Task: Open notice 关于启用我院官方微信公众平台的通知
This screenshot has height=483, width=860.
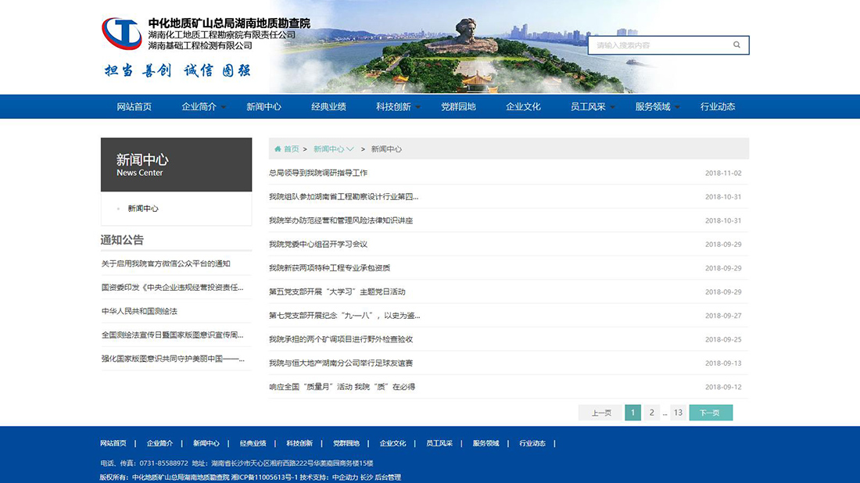Action: pos(166,263)
